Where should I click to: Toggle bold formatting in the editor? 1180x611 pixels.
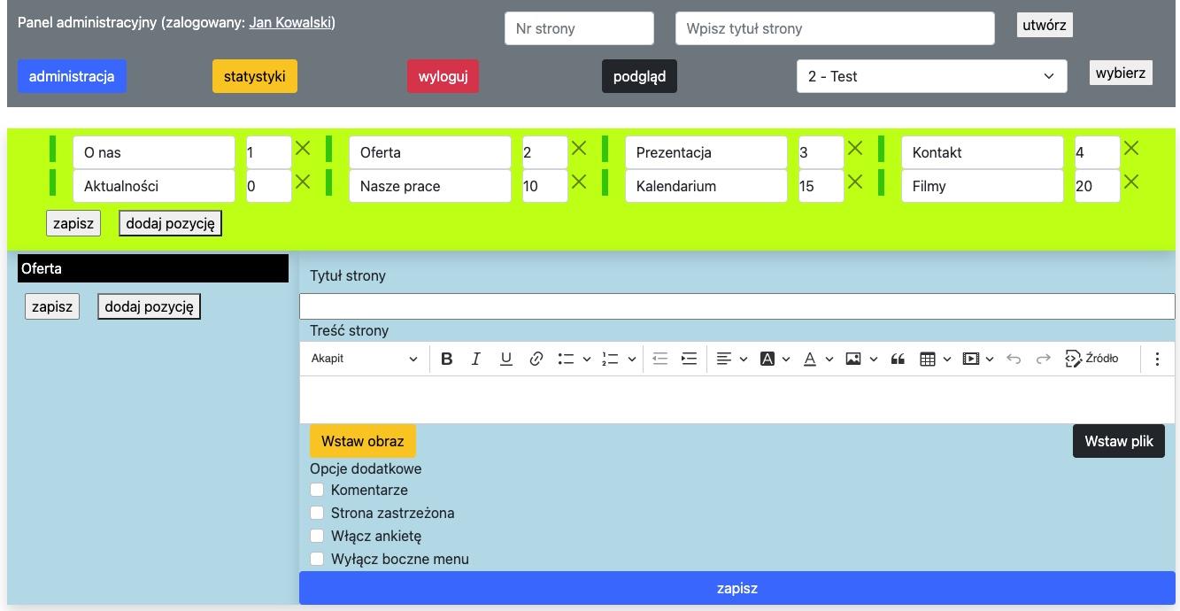click(x=447, y=359)
